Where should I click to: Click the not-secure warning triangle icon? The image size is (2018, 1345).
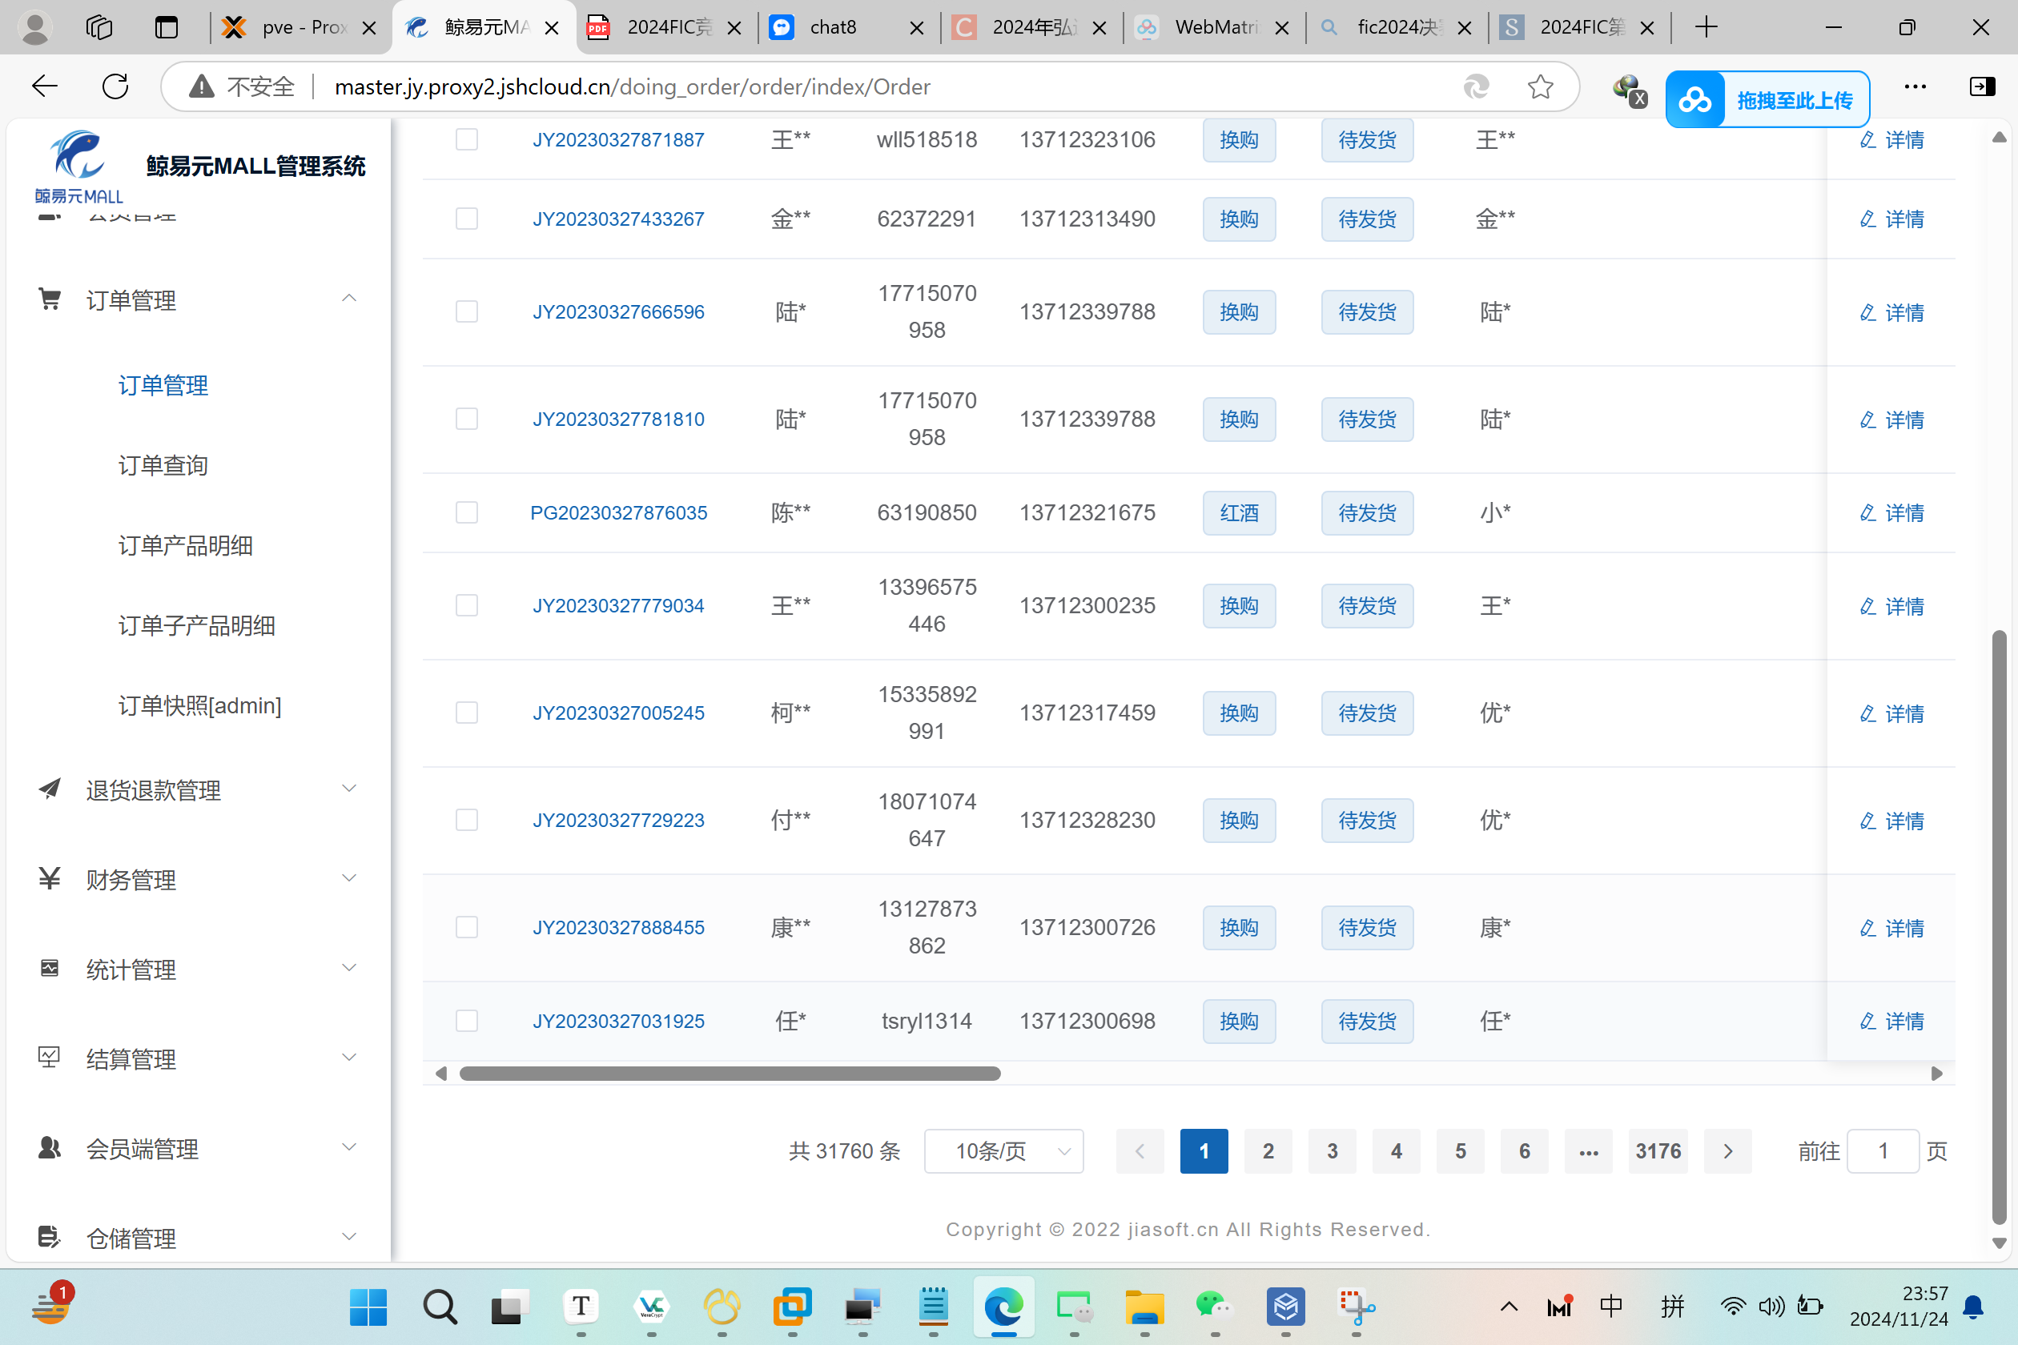coord(202,86)
